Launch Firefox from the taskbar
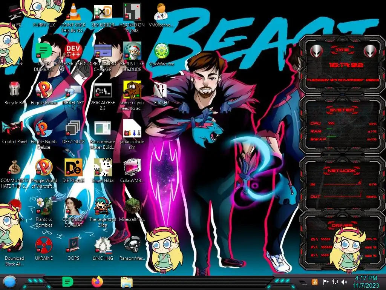Viewport: 386px width, 290px height. tap(97, 282)
